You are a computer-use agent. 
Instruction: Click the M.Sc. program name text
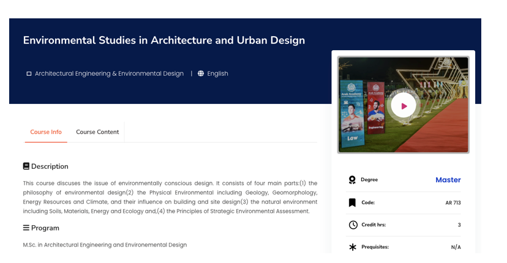[x=105, y=245]
